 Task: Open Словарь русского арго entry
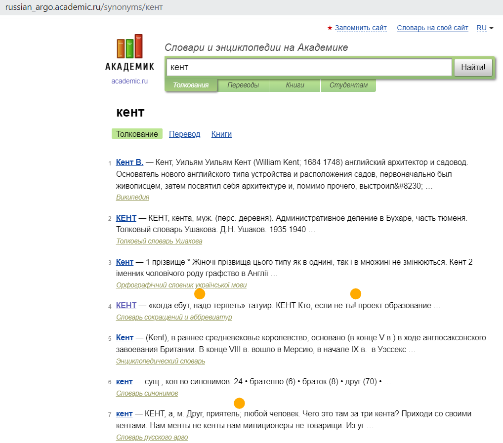(152, 437)
